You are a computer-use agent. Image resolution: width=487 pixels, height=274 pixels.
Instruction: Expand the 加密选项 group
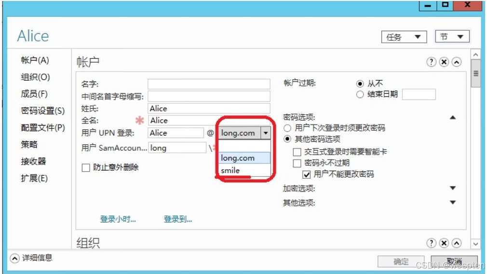(x=453, y=188)
